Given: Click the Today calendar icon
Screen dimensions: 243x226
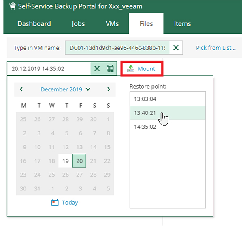Looking at the screenshot, I should [x=55, y=203].
